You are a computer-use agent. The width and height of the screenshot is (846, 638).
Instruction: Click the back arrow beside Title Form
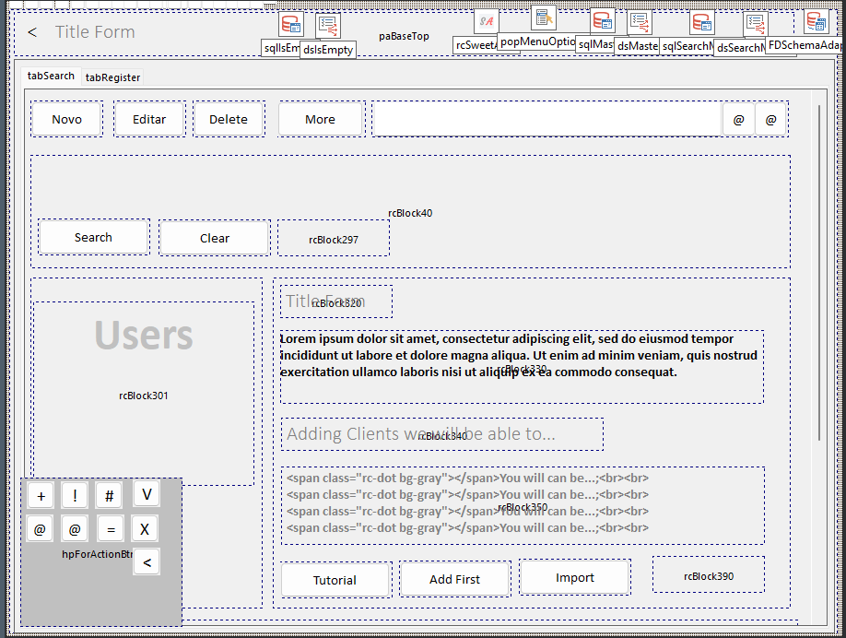pos(32,32)
